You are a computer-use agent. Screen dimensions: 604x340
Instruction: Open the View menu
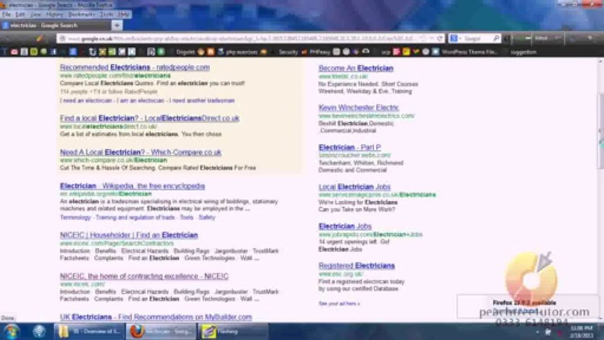pyautogui.click(x=35, y=15)
